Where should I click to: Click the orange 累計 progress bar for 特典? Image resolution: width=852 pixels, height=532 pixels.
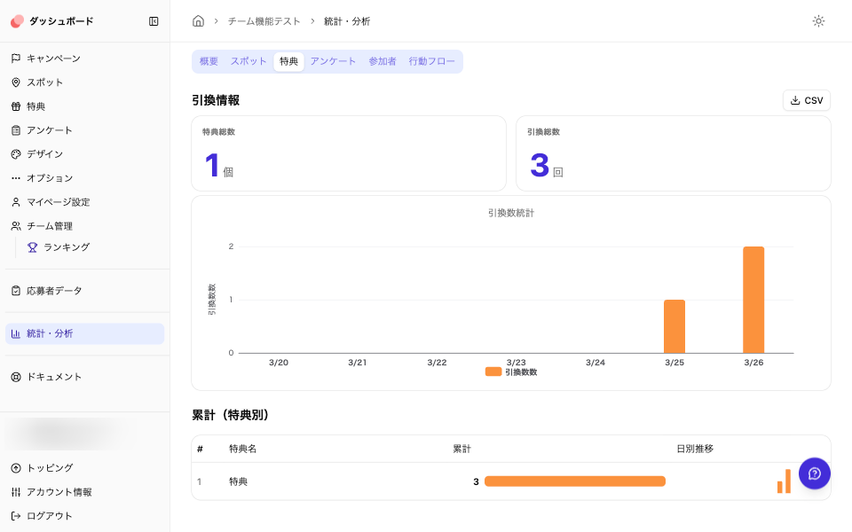click(x=574, y=481)
